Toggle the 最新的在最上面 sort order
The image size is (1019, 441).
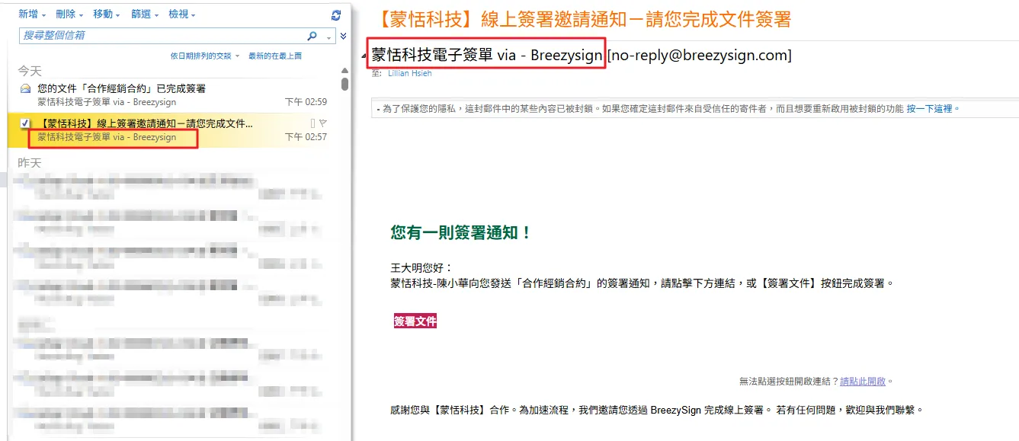[x=275, y=56]
